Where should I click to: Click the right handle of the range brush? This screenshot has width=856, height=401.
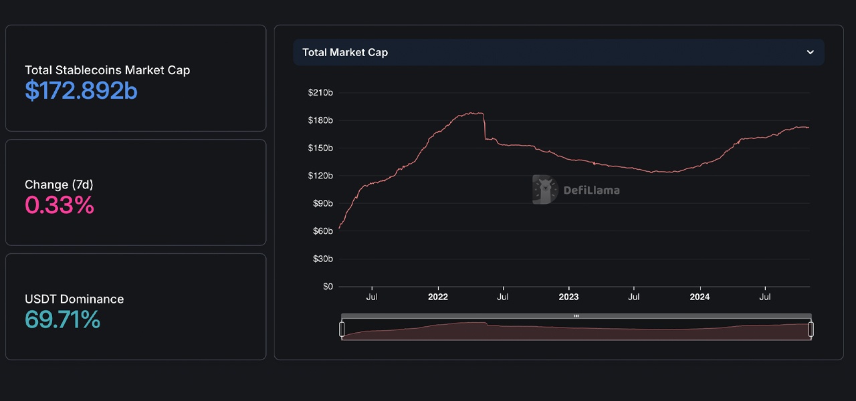pyautogui.click(x=811, y=329)
